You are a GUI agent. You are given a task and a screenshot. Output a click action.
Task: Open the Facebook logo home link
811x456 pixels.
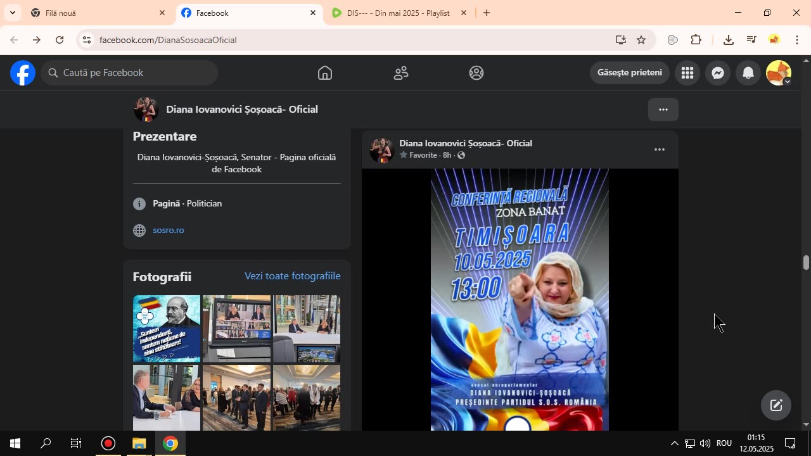pos(23,73)
